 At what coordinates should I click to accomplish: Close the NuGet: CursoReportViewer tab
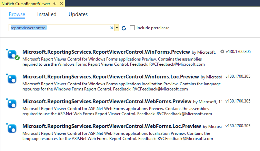point(61,4)
